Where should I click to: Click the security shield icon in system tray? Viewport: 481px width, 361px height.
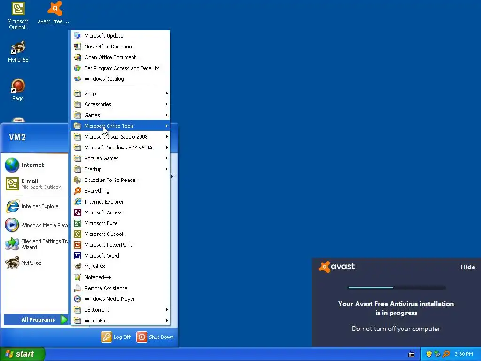pyautogui.click(x=429, y=354)
